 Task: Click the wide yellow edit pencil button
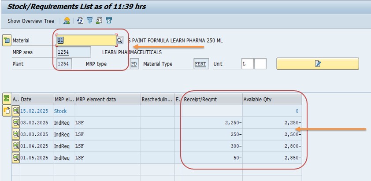[x=318, y=64]
